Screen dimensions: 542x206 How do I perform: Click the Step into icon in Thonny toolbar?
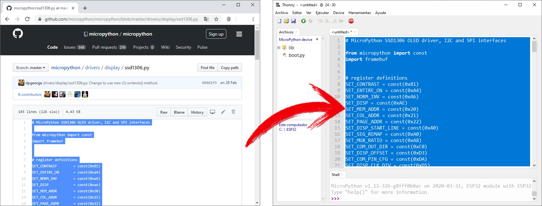(x=327, y=21)
